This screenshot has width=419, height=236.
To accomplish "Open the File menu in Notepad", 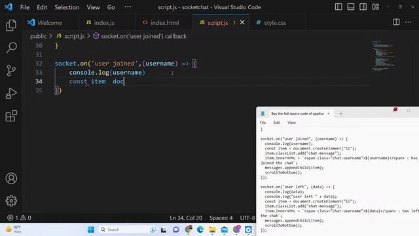I will pyautogui.click(x=263, y=123).
